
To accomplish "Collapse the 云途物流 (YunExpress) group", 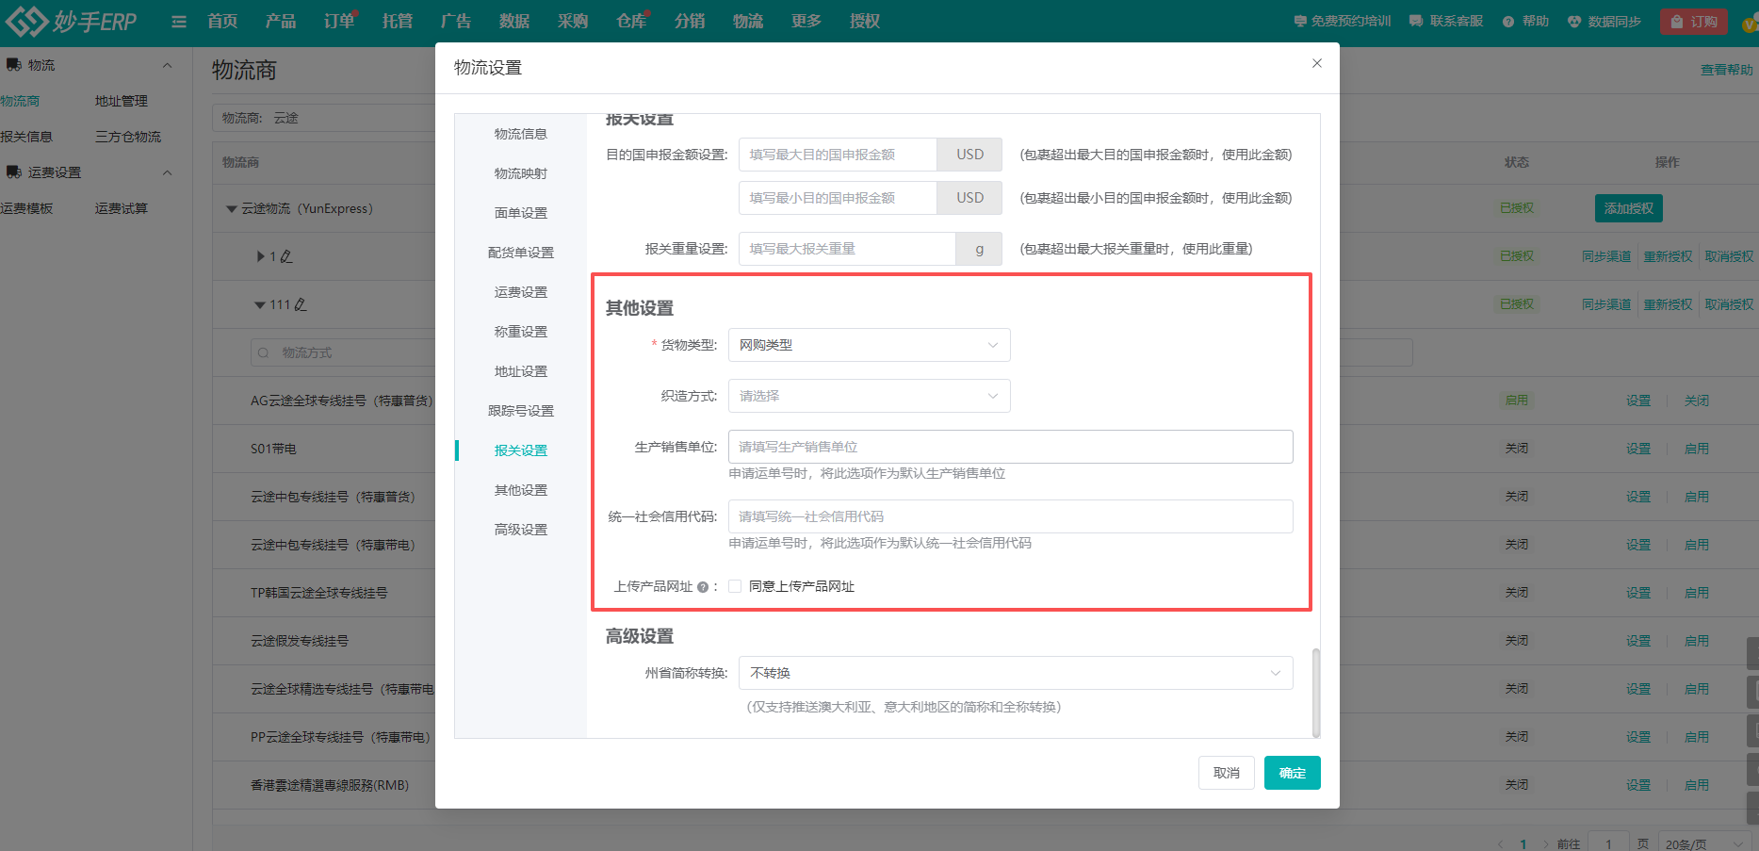I will (x=232, y=208).
